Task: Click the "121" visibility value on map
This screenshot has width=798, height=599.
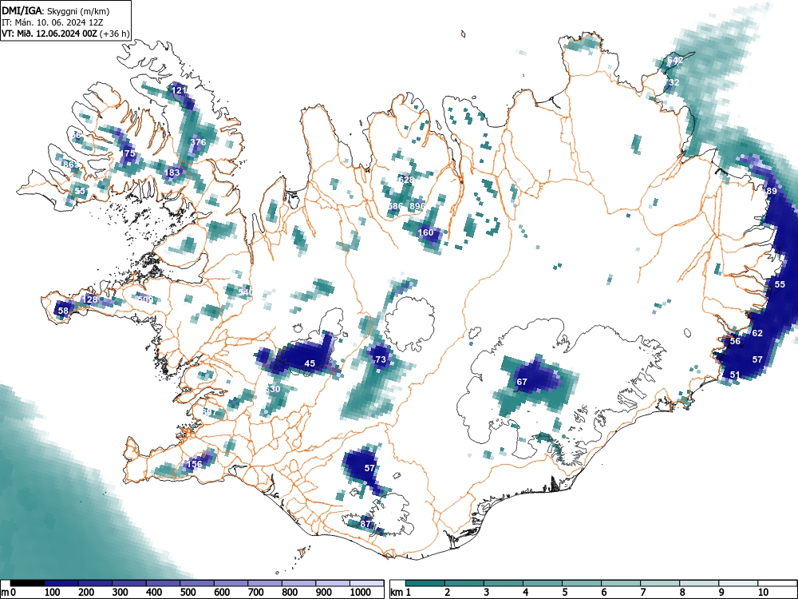Action: coord(179,91)
